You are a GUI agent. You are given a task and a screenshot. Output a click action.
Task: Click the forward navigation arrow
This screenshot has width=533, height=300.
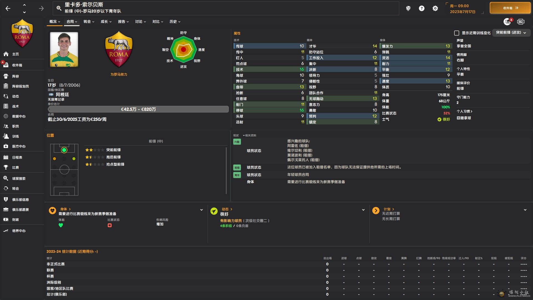[41, 9]
